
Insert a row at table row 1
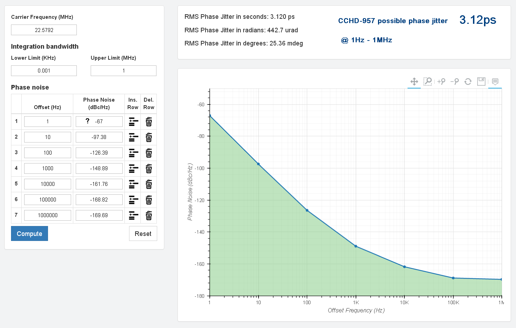(133, 122)
